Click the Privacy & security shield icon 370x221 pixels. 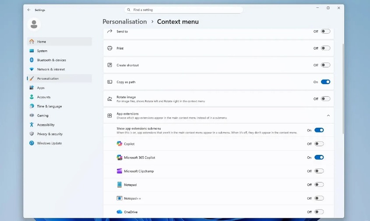click(32, 134)
